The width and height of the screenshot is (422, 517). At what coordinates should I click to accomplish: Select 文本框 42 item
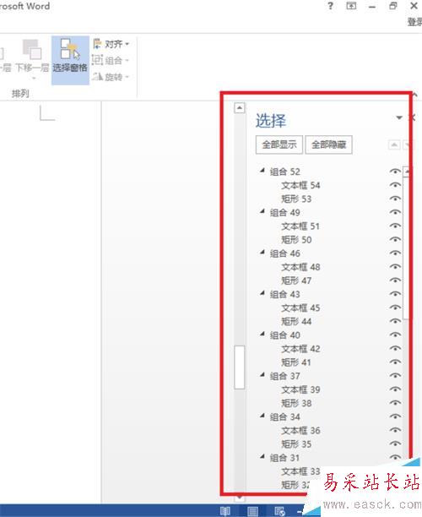click(300, 349)
